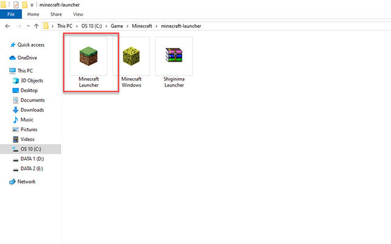The width and height of the screenshot is (391, 244).
Task: Select the Minecraft Windows sponge block icon
Action: pyautogui.click(x=131, y=57)
